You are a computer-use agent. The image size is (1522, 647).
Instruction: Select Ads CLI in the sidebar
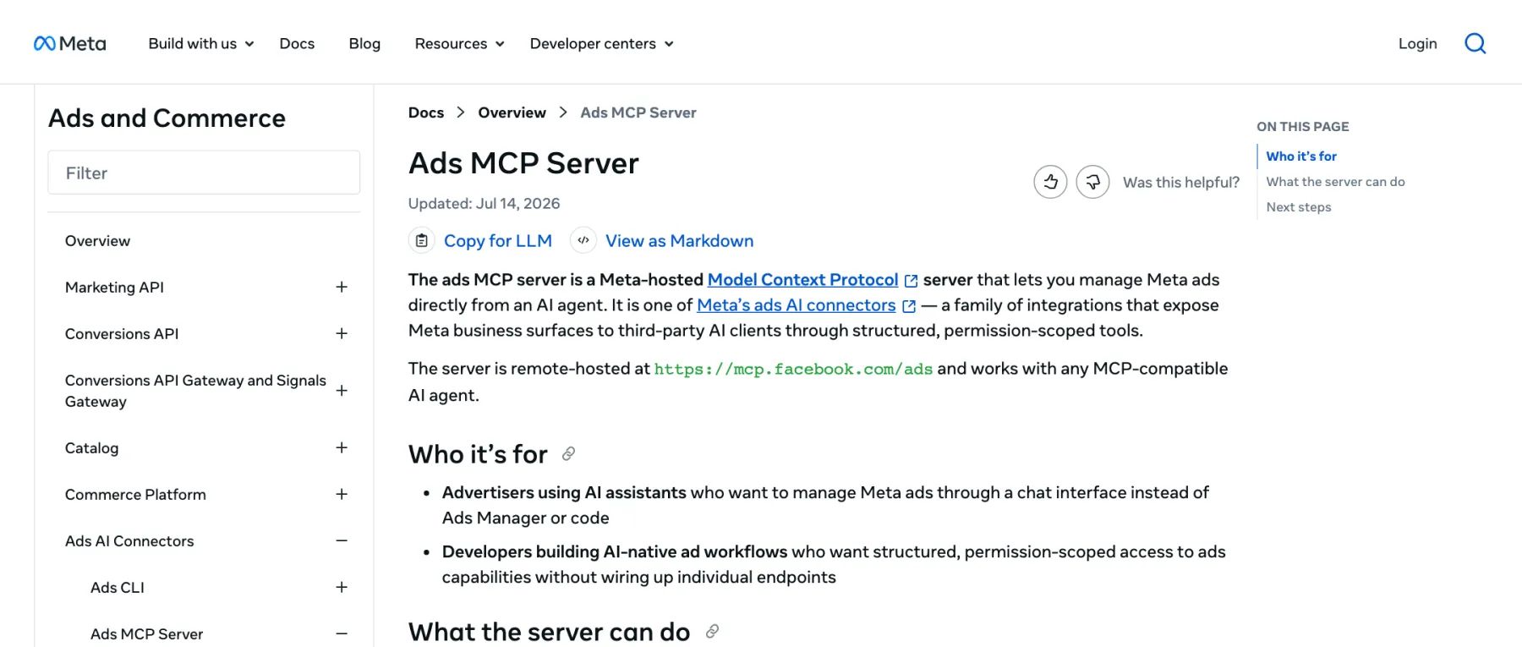point(118,588)
